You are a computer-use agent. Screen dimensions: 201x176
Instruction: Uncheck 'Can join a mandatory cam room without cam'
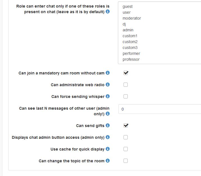tap(126, 73)
